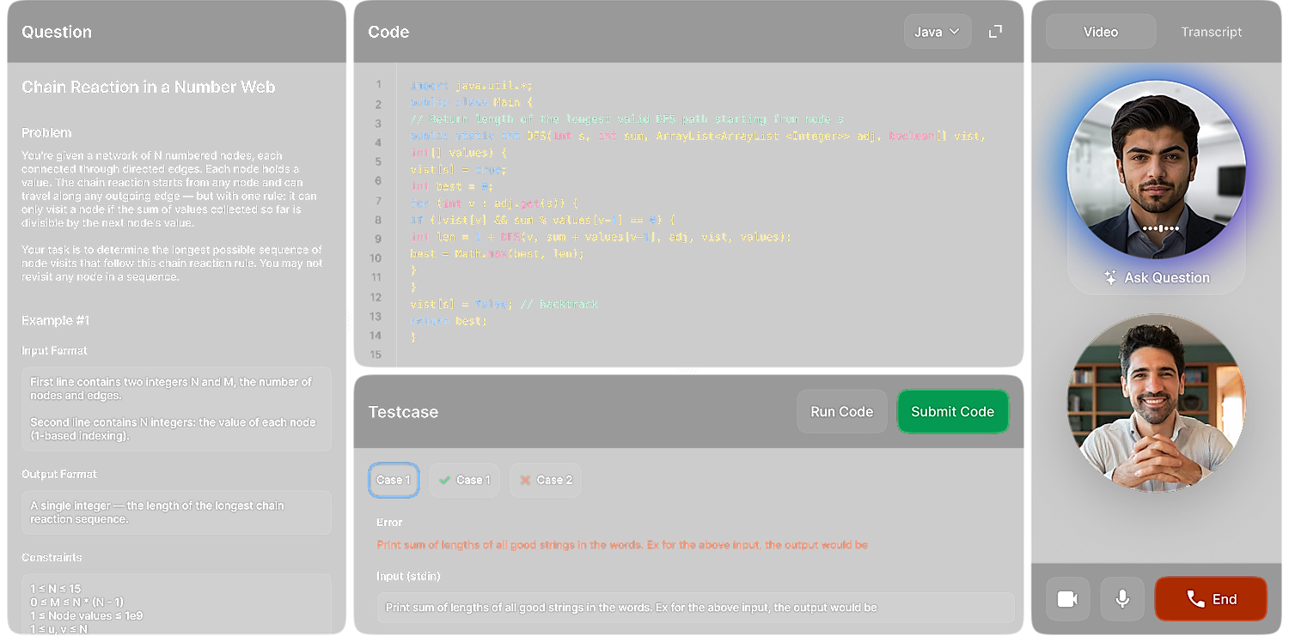Viewport: 1289px width, 642px height.
Task: Open the failed Case 2 testcase
Action: click(545, 480)
